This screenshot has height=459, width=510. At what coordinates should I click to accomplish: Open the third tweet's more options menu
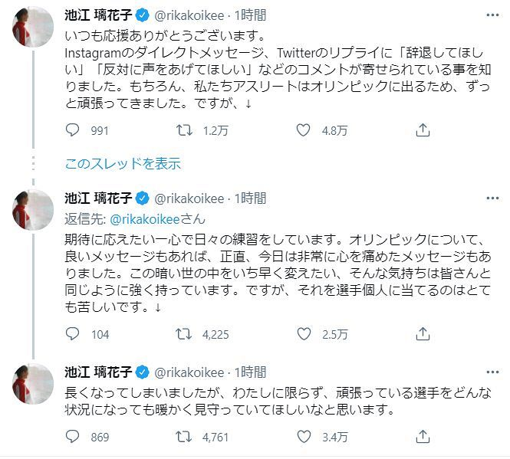[x=490, y=372]
